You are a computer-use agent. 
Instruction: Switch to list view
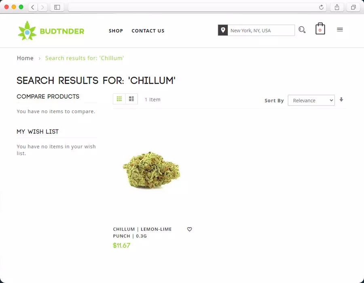pyautogui.click(x=131, y=99)
